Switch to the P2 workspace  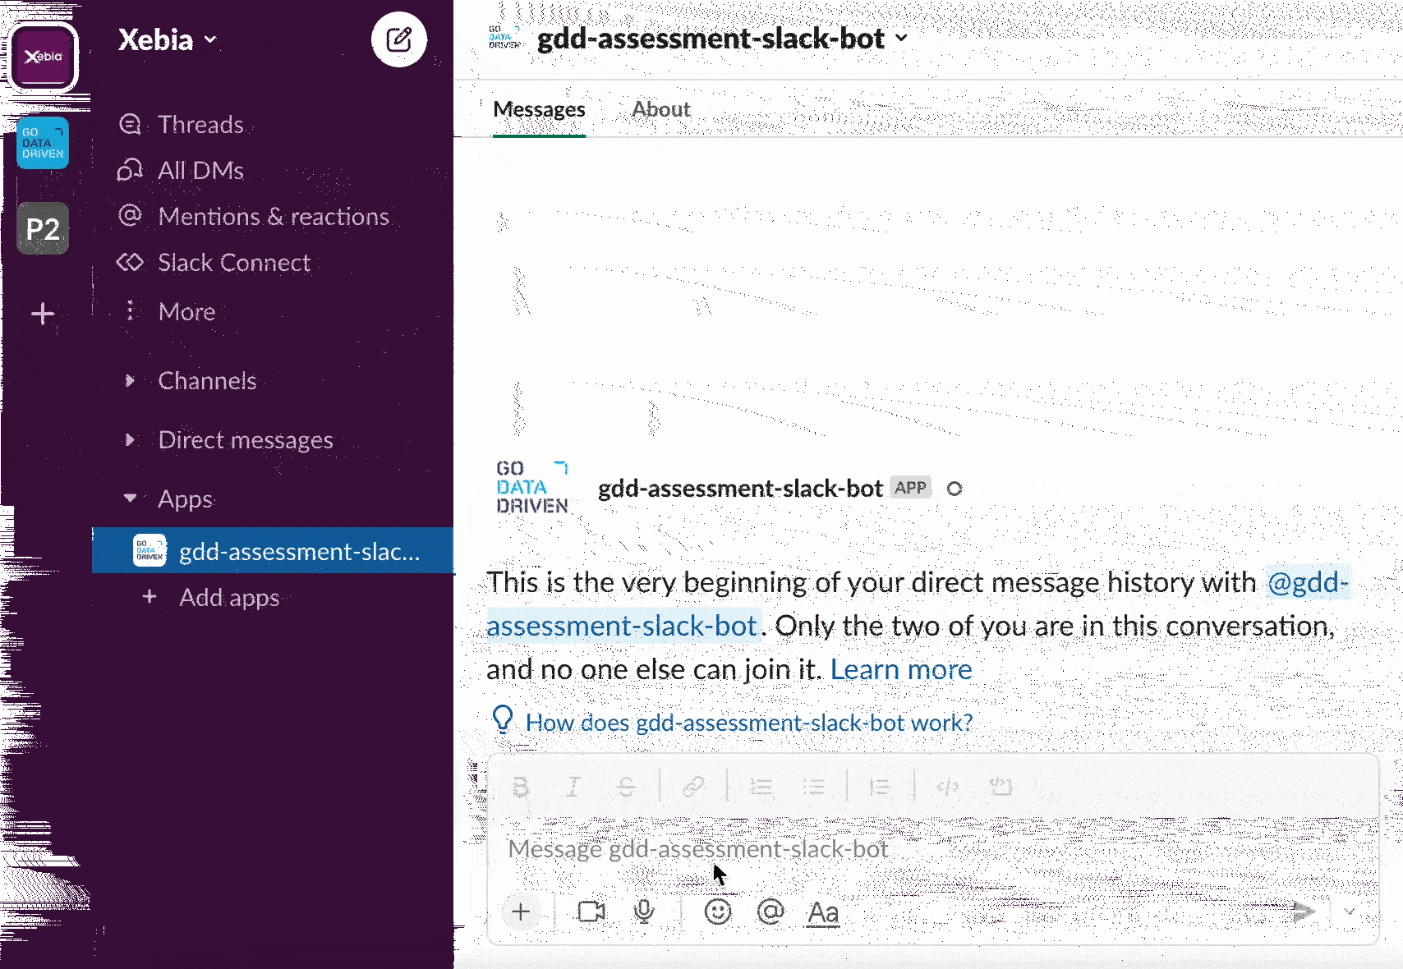[43, 228]
